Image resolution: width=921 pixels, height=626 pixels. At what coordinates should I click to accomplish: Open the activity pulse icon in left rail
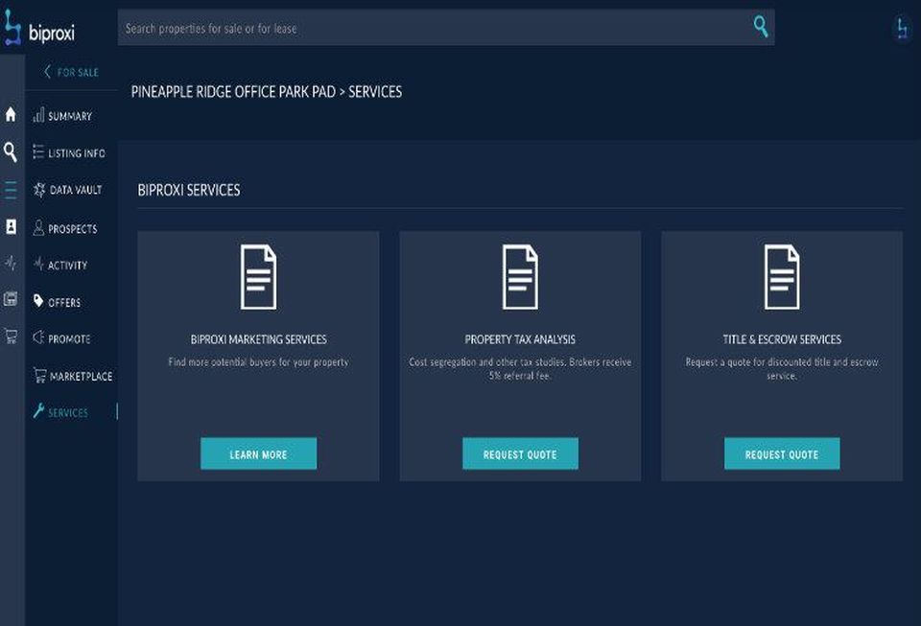(x=11, y=263)
